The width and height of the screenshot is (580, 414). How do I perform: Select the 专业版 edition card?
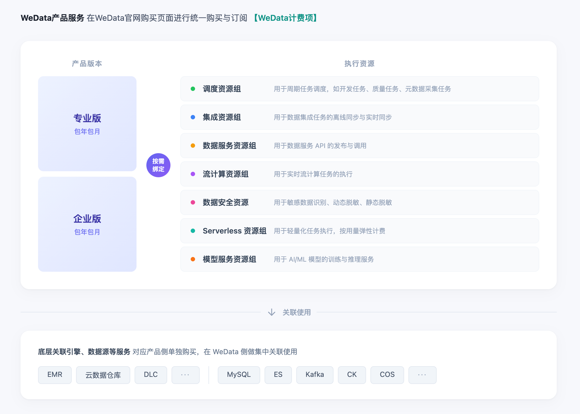point(87,124)
